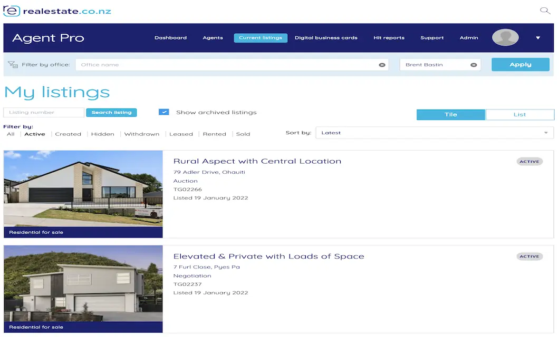Open Digital business cards
The image size is (559, 337).
click(326, 38)
